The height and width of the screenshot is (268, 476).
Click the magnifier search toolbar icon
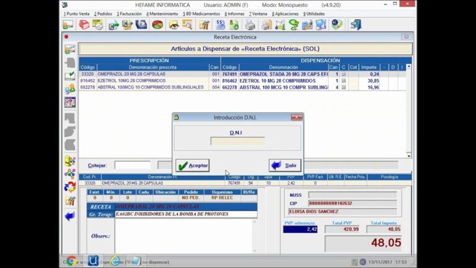pos(187,25)
